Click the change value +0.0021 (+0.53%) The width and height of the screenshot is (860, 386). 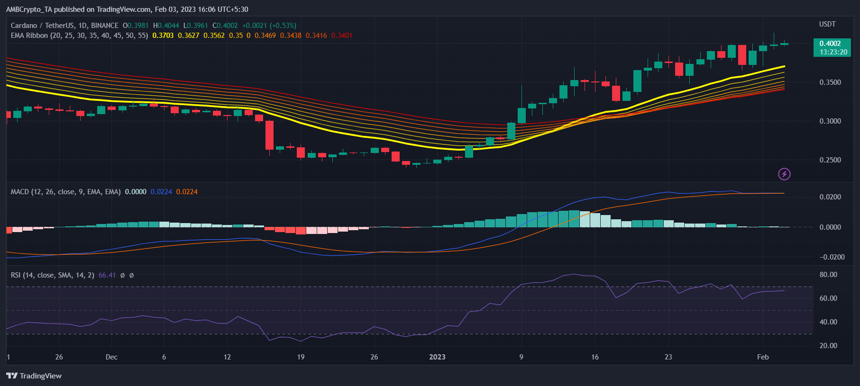pyautogui.click(x=269, y=26)
